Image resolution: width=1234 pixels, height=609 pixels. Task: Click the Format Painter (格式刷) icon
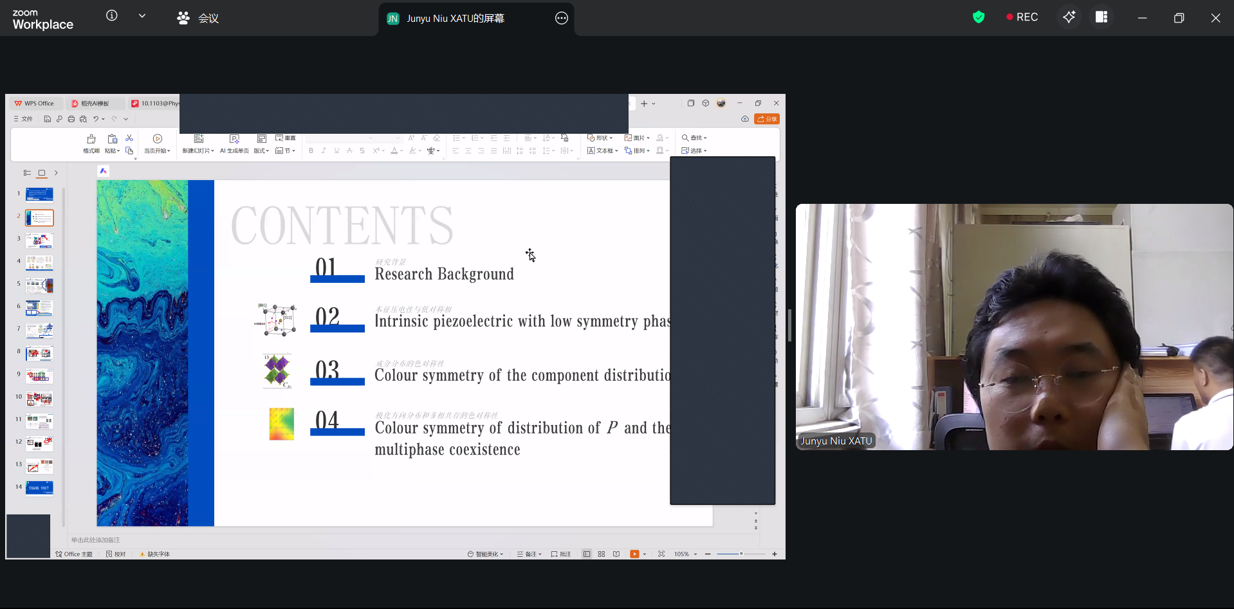pos(91,139)
